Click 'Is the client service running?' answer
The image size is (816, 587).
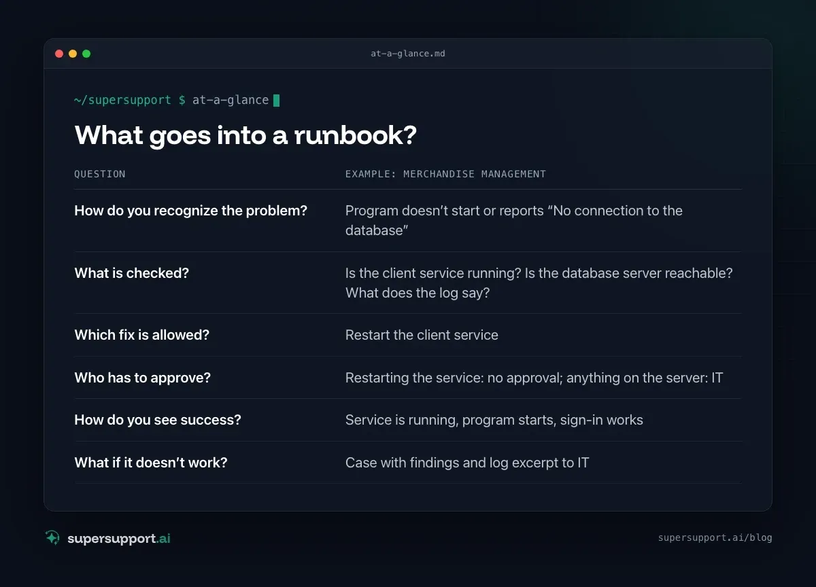(539, 283)
